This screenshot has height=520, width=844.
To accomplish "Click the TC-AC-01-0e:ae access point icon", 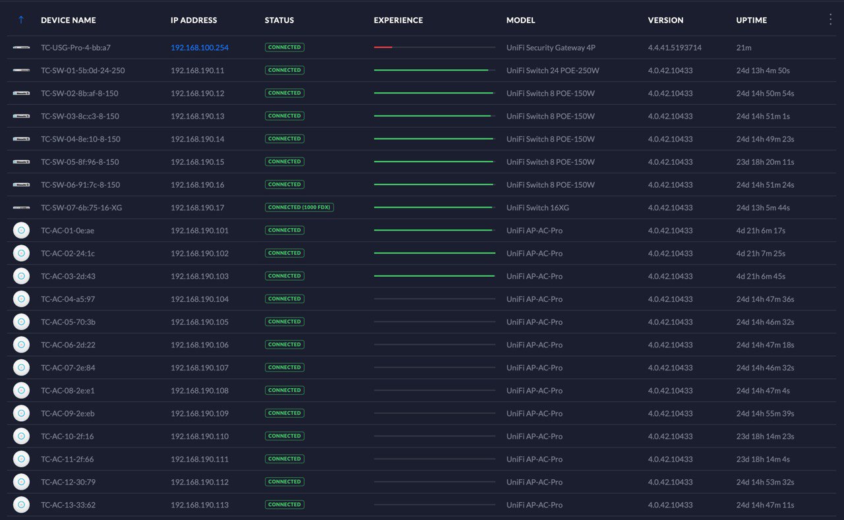I will click(21, 231).
